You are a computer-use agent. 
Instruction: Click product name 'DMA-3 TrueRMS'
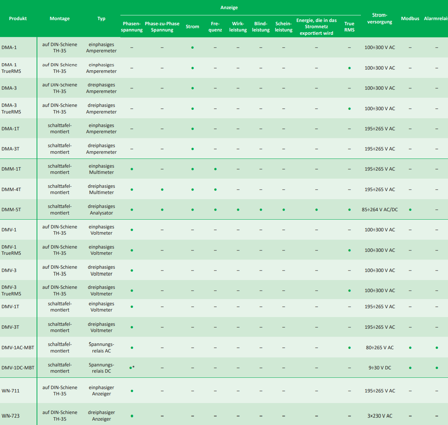tap(11, 109)
